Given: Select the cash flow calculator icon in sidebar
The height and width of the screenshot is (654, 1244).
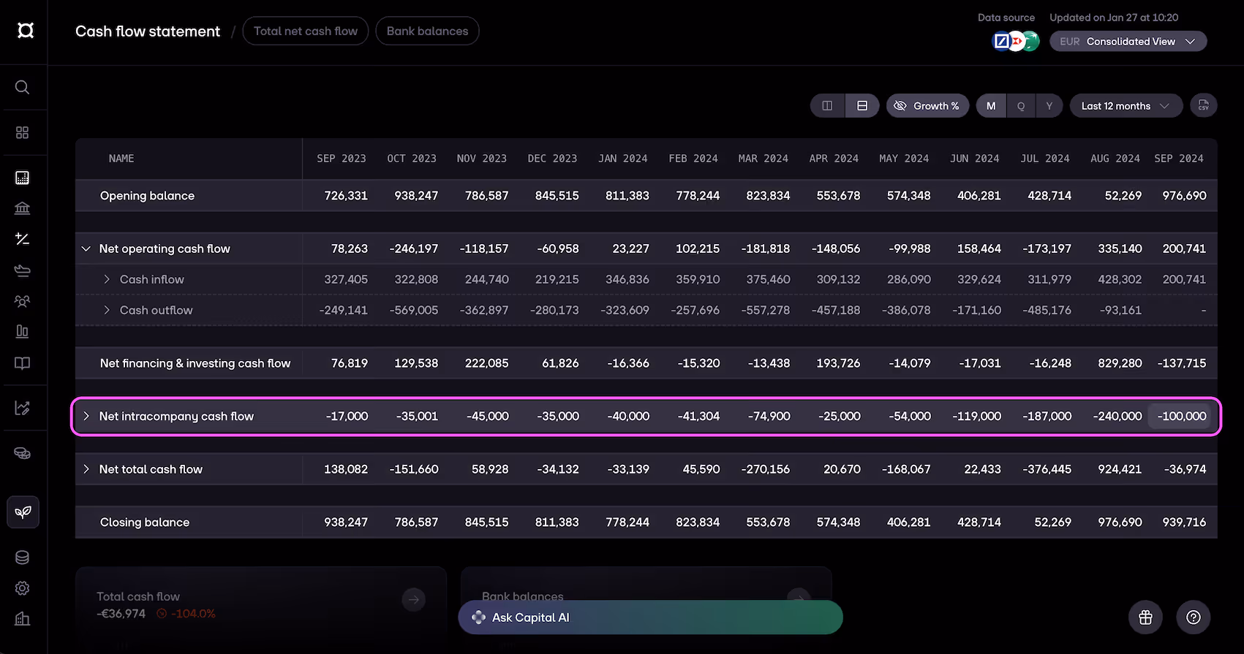Looking at the screenshot, I should [23, 178].
